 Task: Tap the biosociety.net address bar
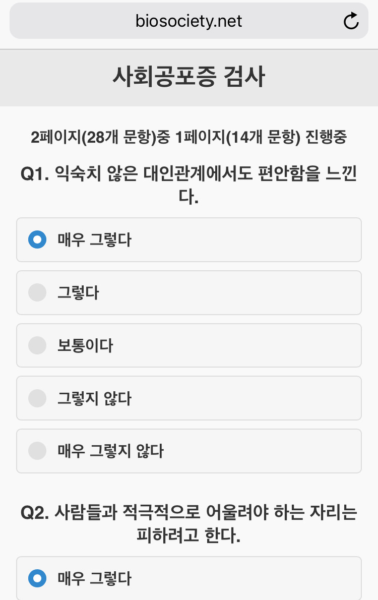pyautogui.click(x=188, y=21)
